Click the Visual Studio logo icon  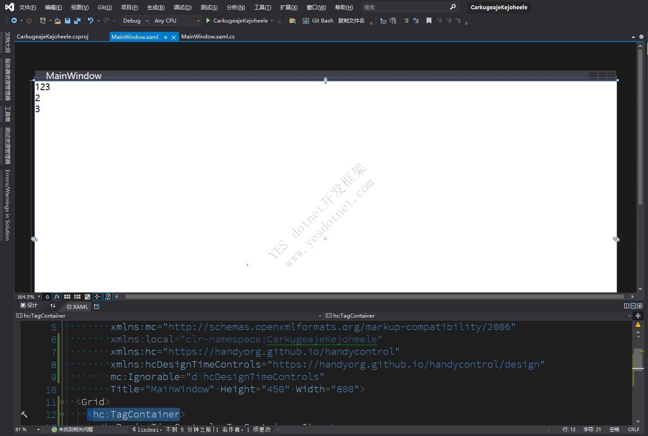9,7
